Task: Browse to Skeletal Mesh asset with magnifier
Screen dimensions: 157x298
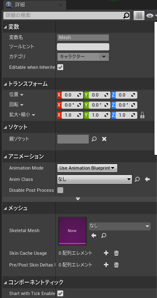Action: click(103, 235)
